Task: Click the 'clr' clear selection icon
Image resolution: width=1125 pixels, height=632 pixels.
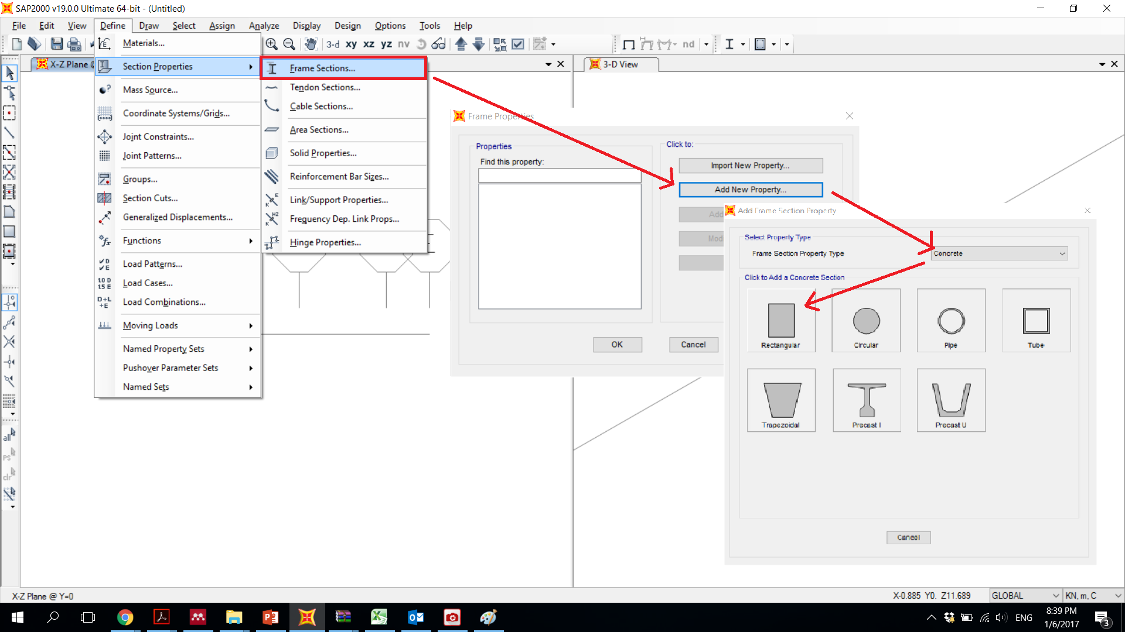Action: [9, 474]
